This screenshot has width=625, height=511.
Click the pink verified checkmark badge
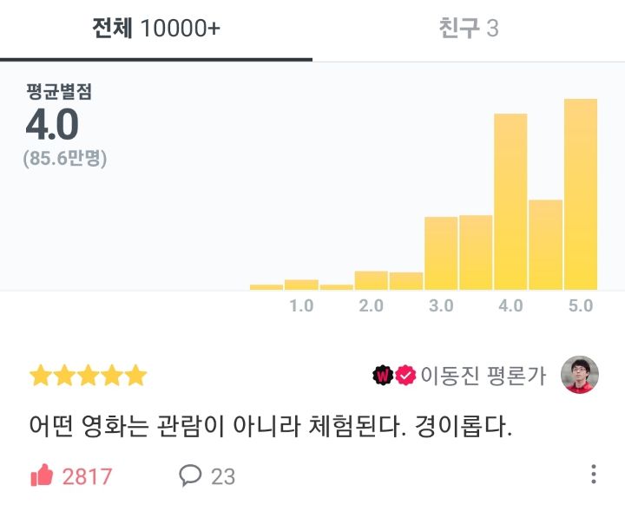[405, 375]
